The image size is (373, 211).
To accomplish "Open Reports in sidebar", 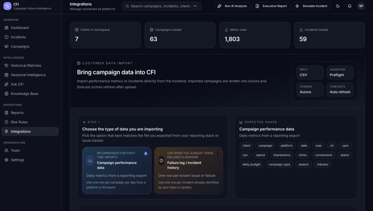I will pos(30,113).
